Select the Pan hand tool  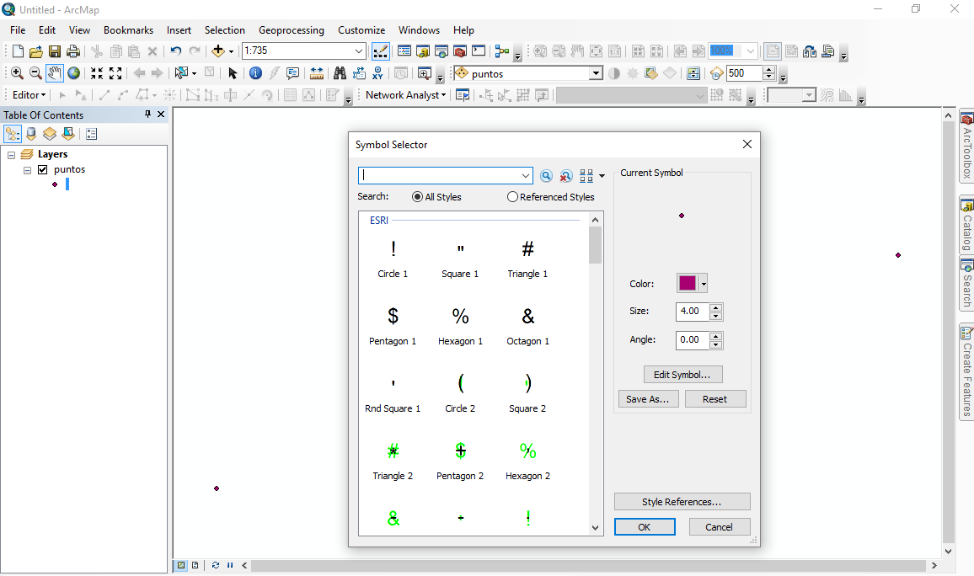coord(55,73)
